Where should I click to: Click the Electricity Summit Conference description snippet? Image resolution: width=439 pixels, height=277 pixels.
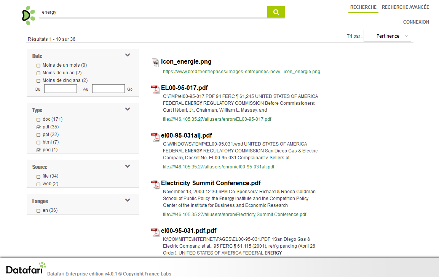click(239, 198)
